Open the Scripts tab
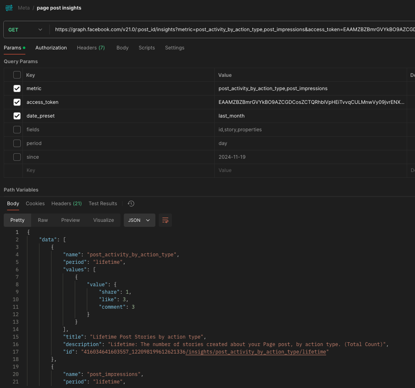Screen dimensions: 415x388 tap(147, 48)
